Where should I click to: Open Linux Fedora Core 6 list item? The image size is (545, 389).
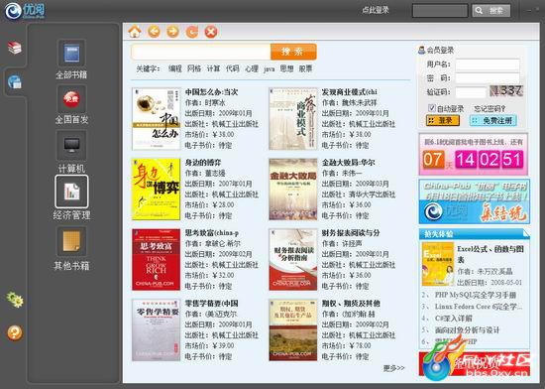479,307
